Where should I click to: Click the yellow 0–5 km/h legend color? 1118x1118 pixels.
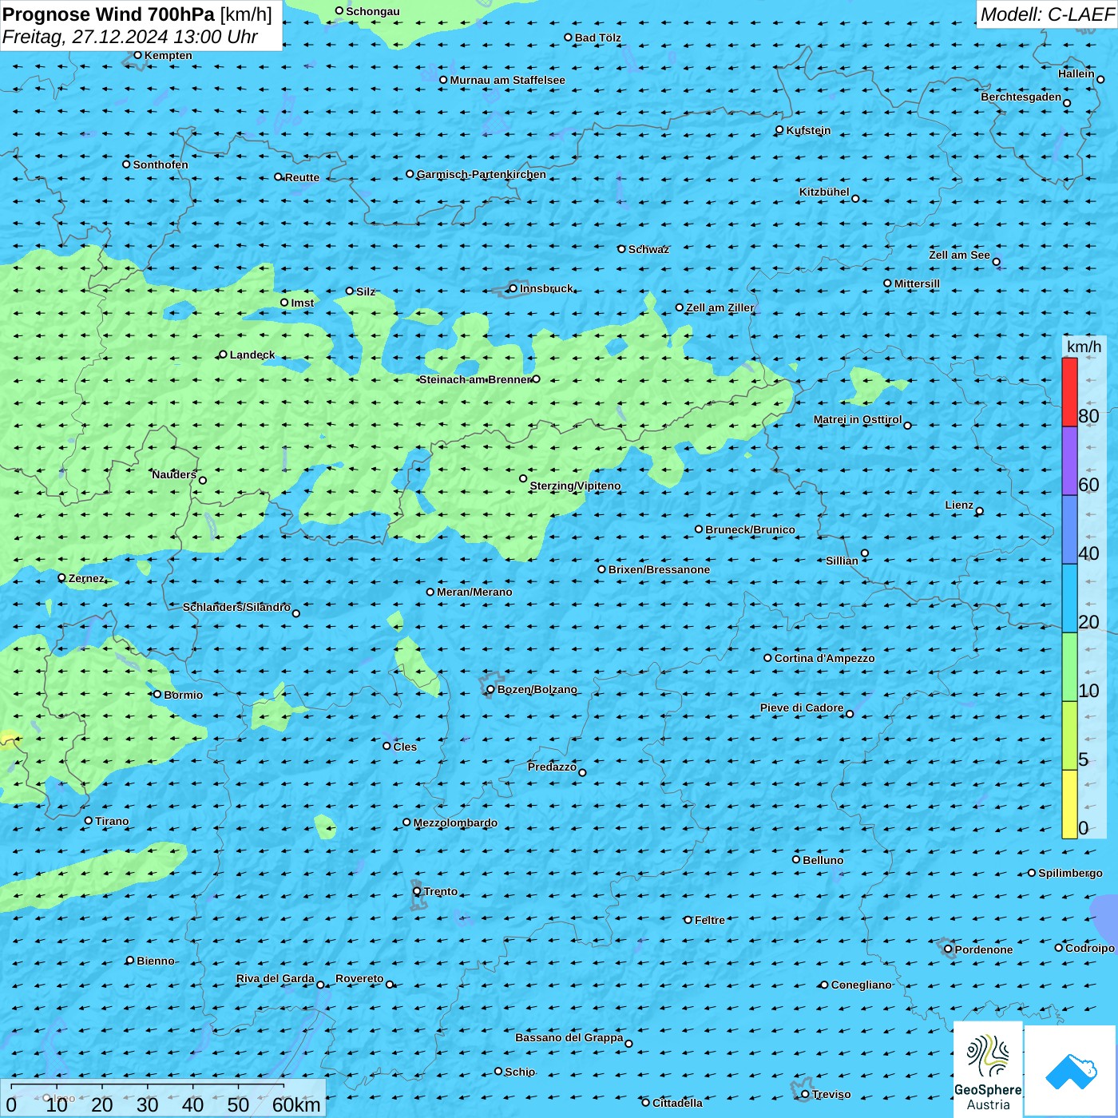pos(1069,803)
